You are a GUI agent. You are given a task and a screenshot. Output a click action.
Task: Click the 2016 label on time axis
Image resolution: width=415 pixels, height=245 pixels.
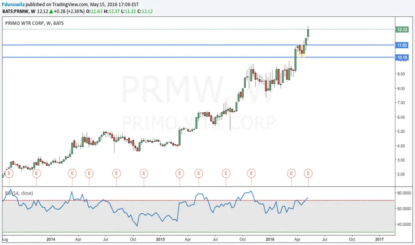pyautogui.click(x=270, y=240)
